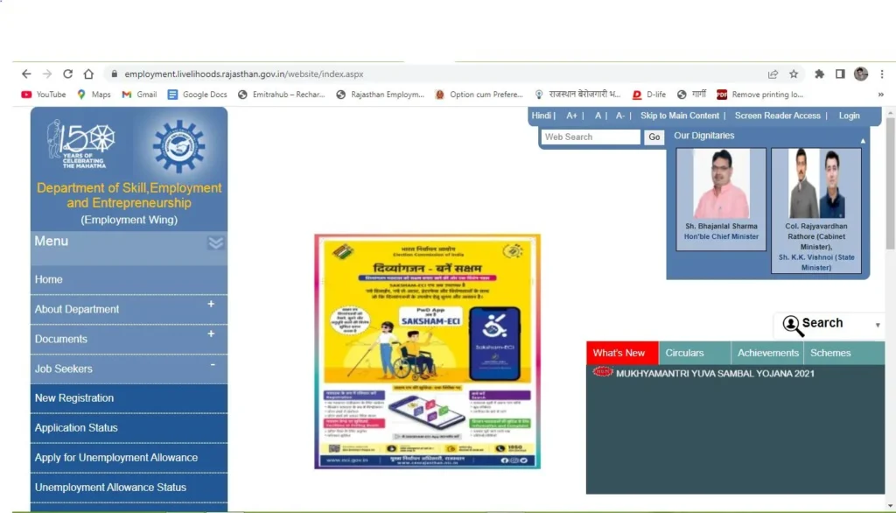Open the Emitrahub – Rechar... bookmark

click(281, 95)
